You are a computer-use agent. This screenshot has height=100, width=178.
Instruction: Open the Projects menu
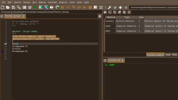pos(63,2)
